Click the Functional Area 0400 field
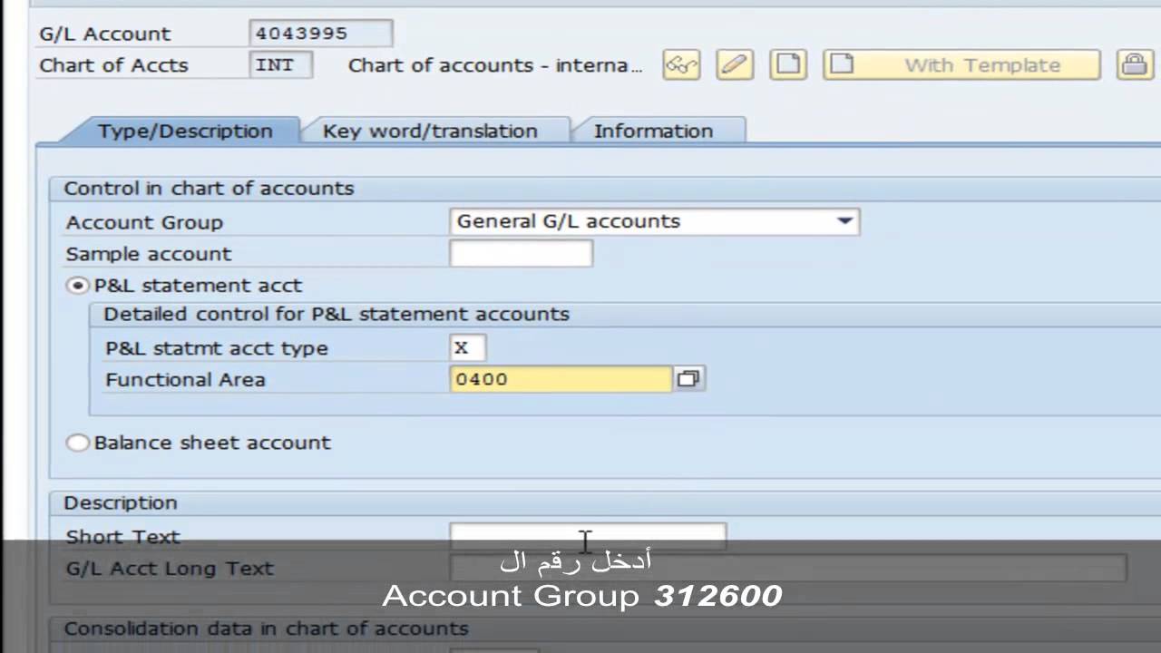Viewport: 1161px width, 653px height. tap(561, 379)
